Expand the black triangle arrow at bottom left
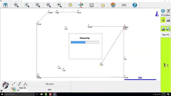Image resolution: width=171 pixels, height=96 pixels. 1,91
